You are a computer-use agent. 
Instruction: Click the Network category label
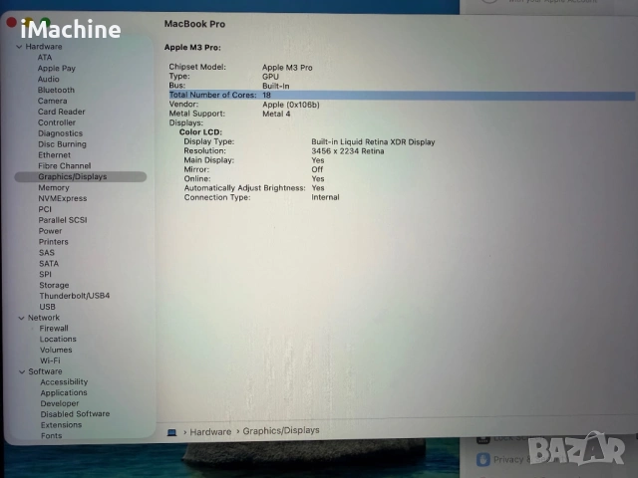click(44, 318)
